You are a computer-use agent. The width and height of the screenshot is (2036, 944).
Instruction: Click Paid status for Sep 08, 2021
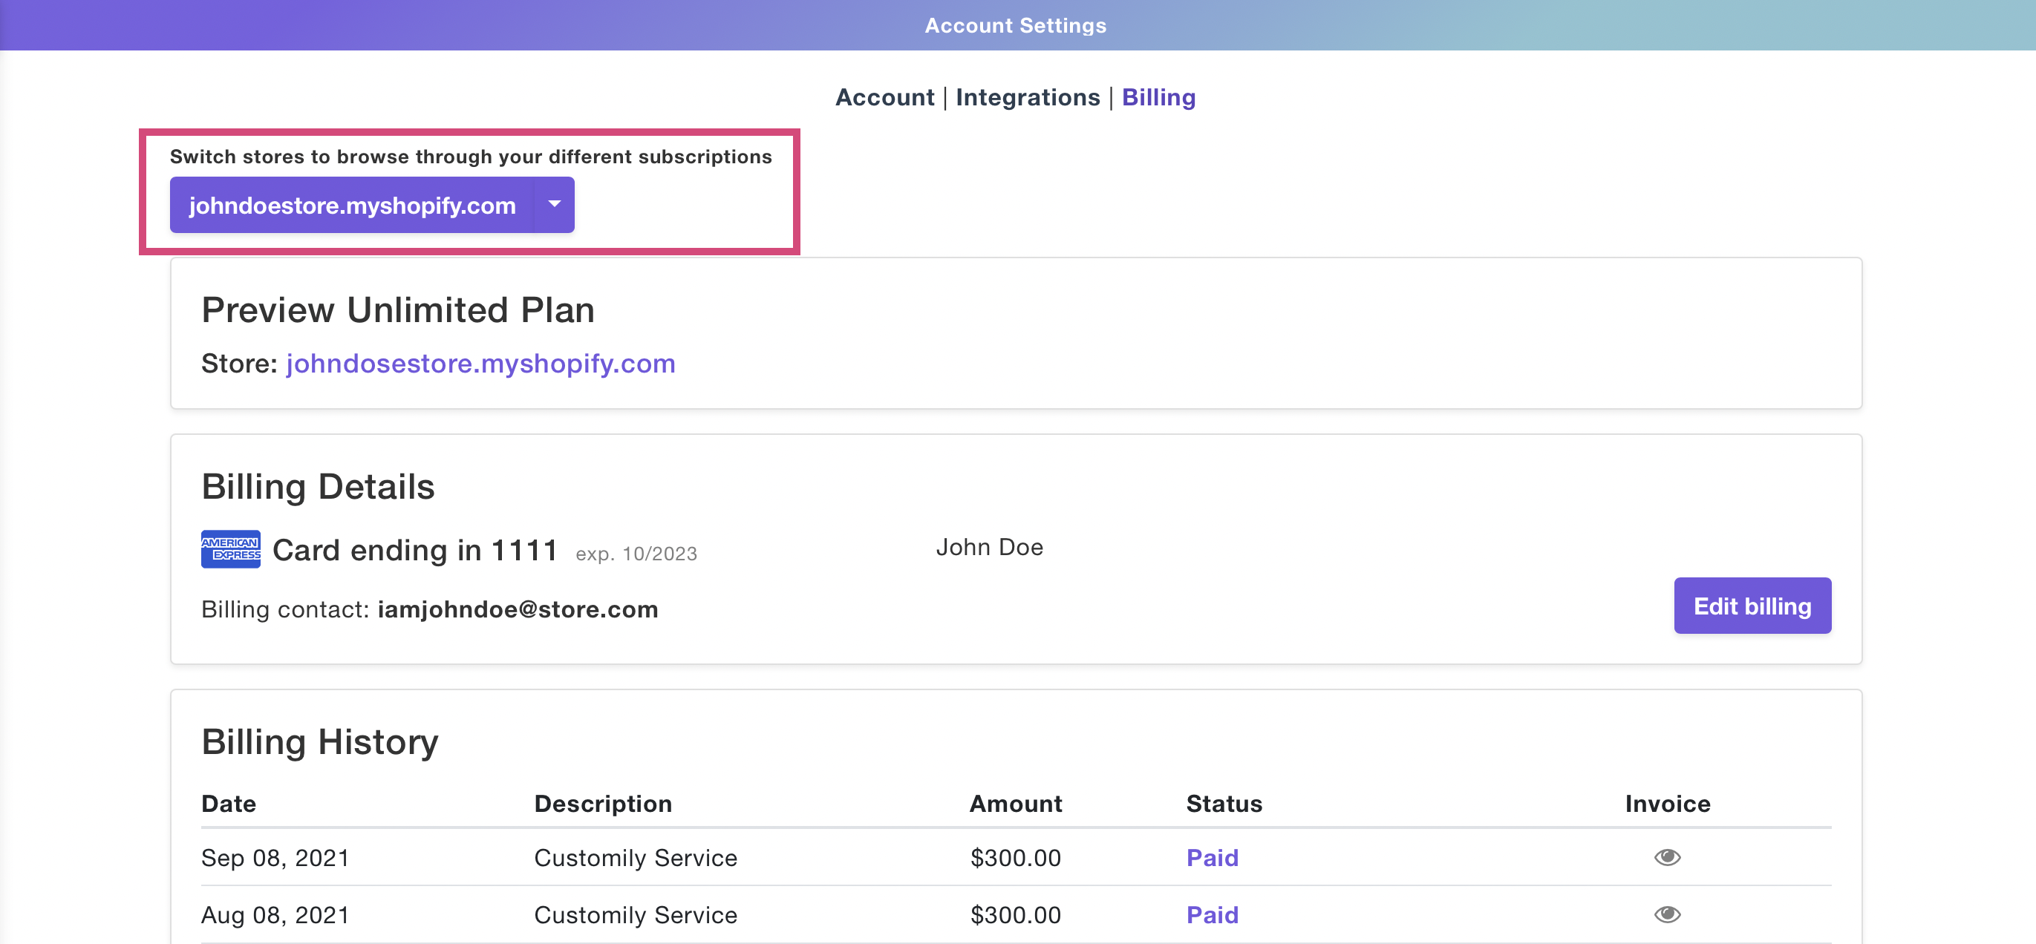[1212, 857]
